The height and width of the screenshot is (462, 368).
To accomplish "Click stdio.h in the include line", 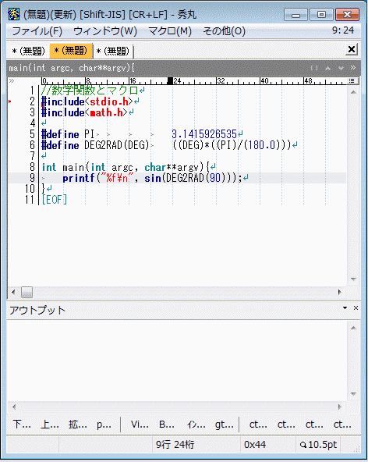I will pyautogui.click(x=109, y=101).
